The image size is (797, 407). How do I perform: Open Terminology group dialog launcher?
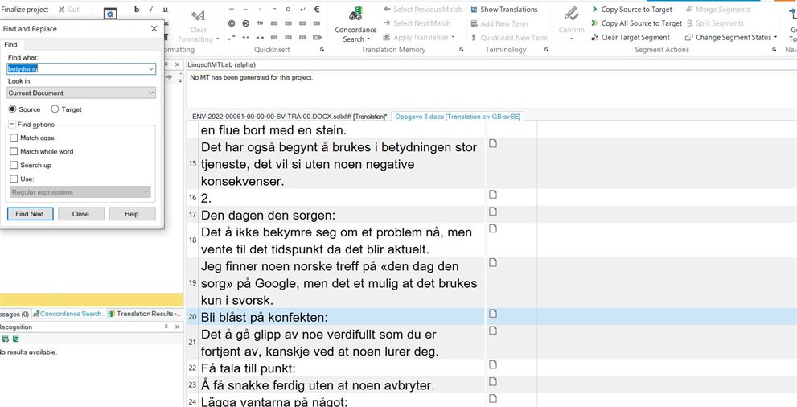pyautogui.click(x=546, y=50)
